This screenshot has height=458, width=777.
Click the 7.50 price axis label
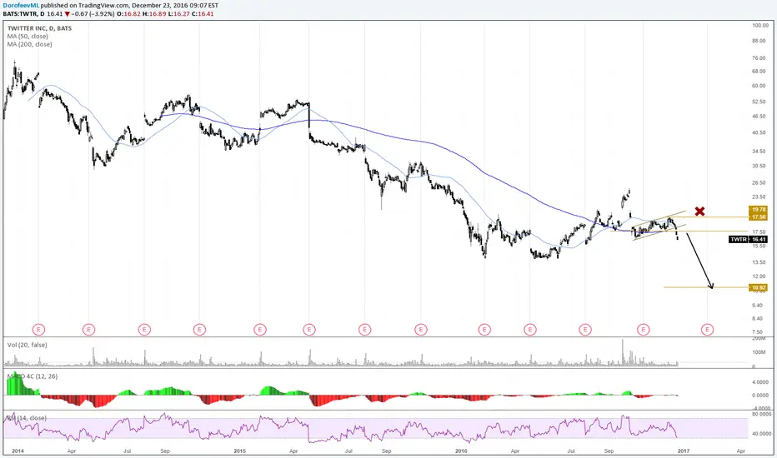[758, 332]
